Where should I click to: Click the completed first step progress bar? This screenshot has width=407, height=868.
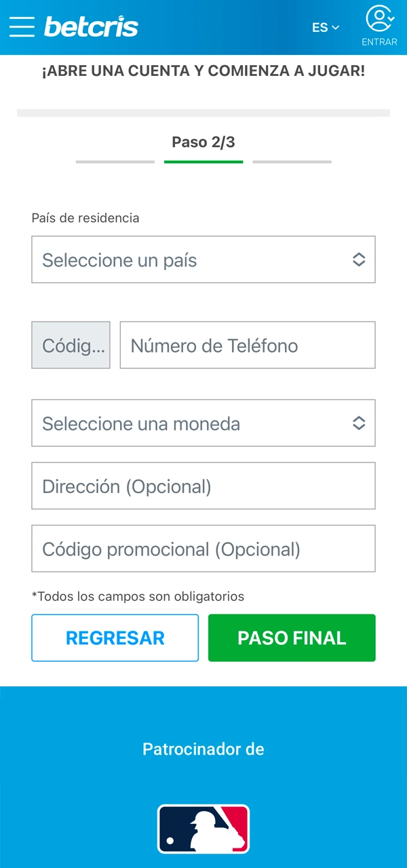[x=115, y=161]
